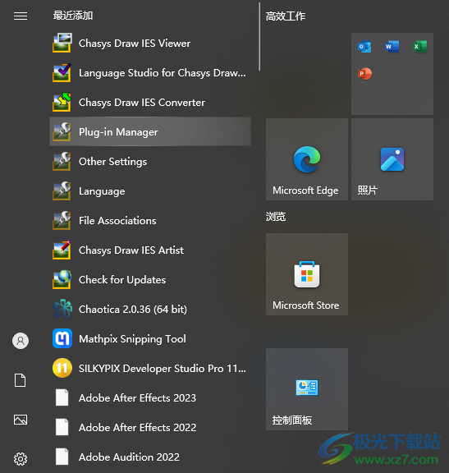Select Chasys Draw IES Converter text
The width and height of the screenshot is (449, 473).
coord(142,103)
